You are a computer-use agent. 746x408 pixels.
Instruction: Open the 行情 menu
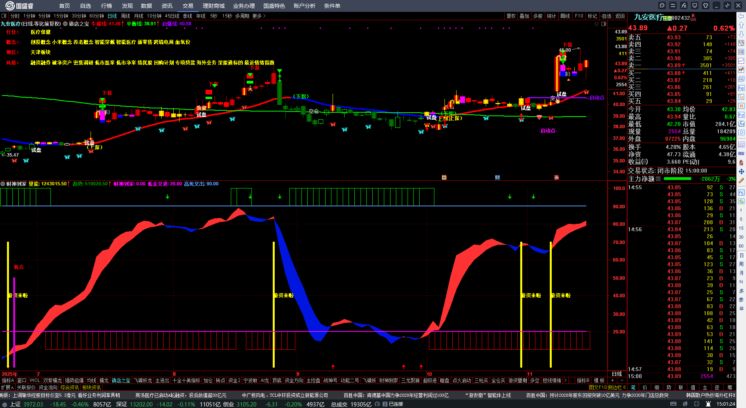pyautogui.click(x=106, y=6)
